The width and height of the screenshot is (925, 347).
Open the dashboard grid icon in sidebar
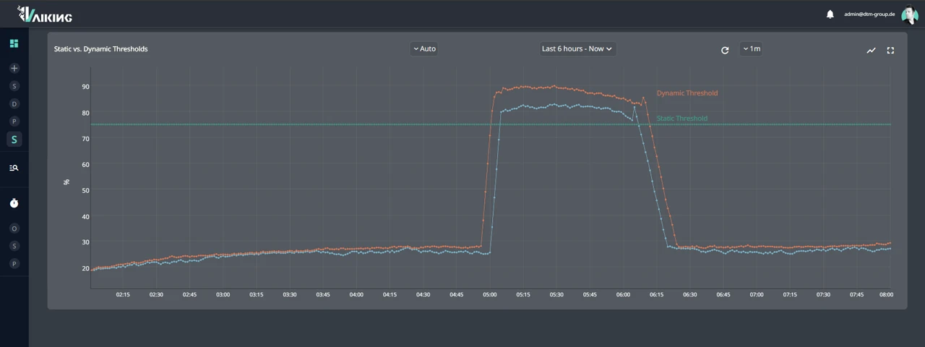coord(14,43)
